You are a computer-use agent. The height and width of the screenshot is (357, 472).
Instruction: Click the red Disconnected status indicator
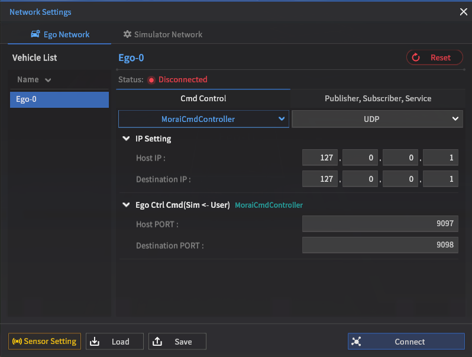tap(151, 80)
